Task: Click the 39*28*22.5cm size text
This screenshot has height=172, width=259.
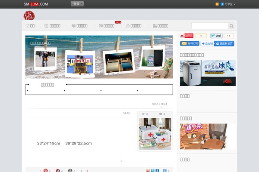Action: click(79, 143)
